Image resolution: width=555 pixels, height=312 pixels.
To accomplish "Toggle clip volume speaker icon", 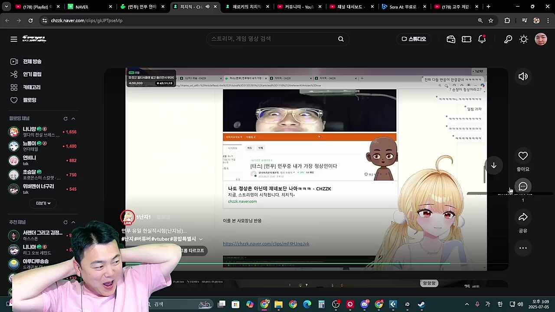I will 523,77.
